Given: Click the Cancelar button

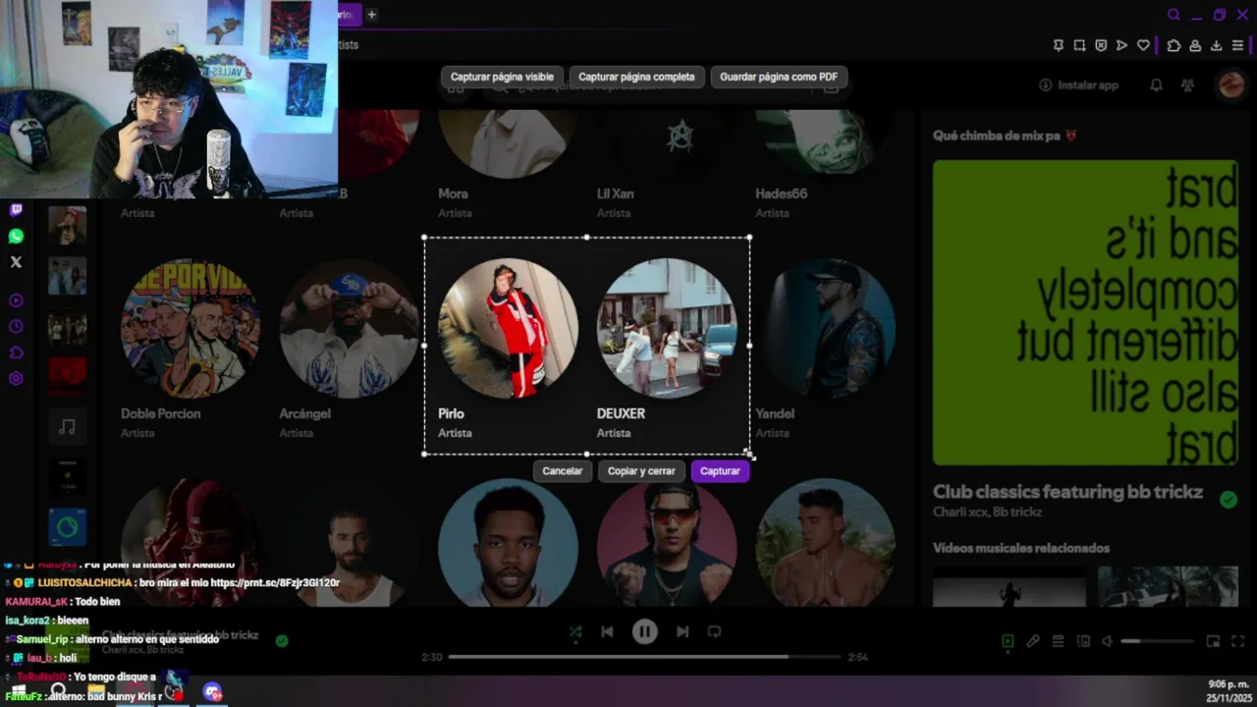Looking at the screenshot, I should point(563,471).
